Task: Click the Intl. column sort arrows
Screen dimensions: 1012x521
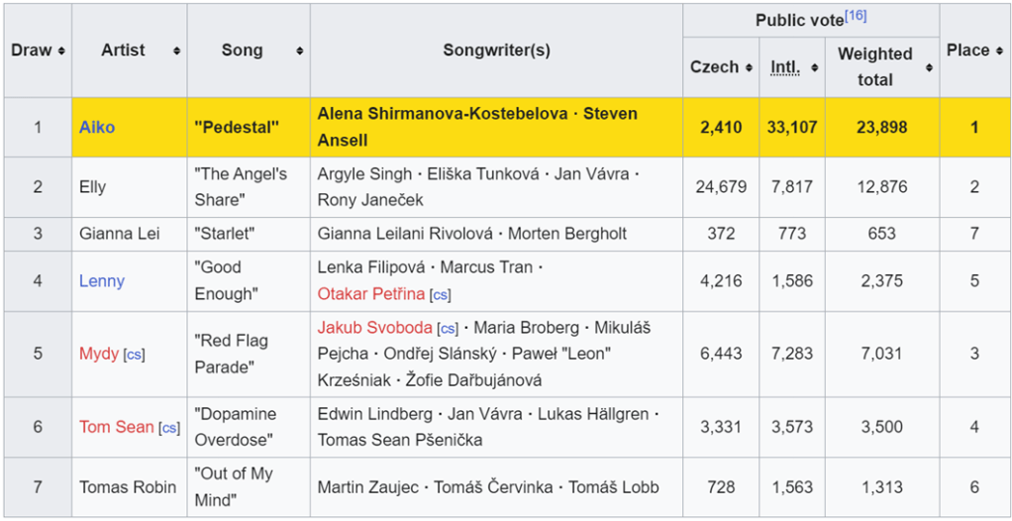Action: point(815,67)
